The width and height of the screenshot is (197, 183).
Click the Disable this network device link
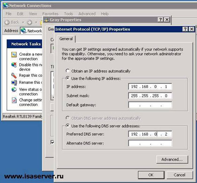click(30, 67)
